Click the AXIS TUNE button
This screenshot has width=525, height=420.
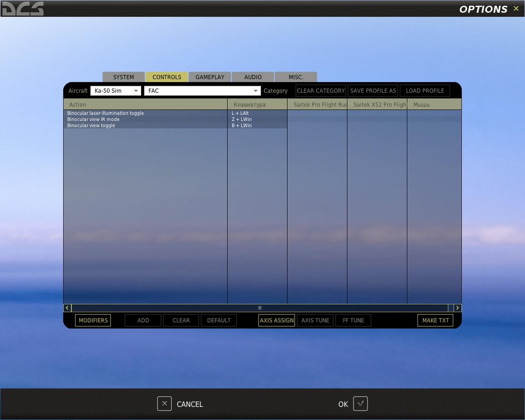tap(315, 320)
